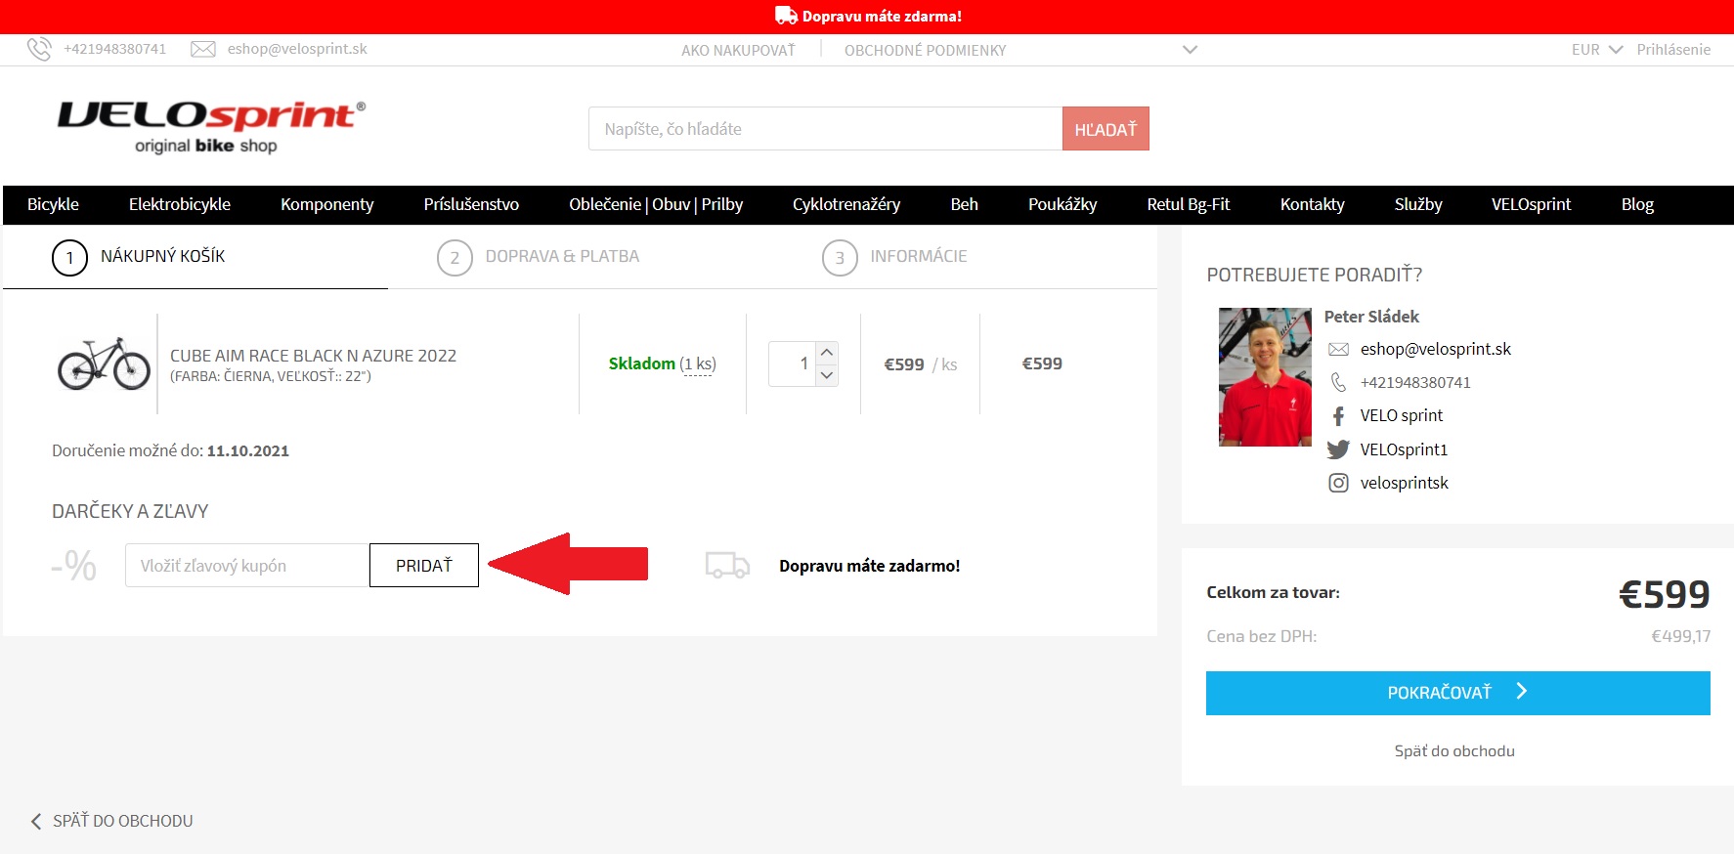Click the velosprintsk Instagram link text
The width and height of the screenshot is (1734, 854).
pyautogui.click(x=1405, y=483)
